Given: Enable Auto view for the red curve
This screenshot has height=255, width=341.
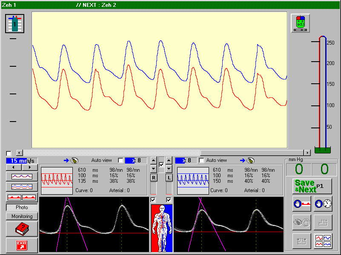Looking at the screenshot, I should [x=120, y=161].
